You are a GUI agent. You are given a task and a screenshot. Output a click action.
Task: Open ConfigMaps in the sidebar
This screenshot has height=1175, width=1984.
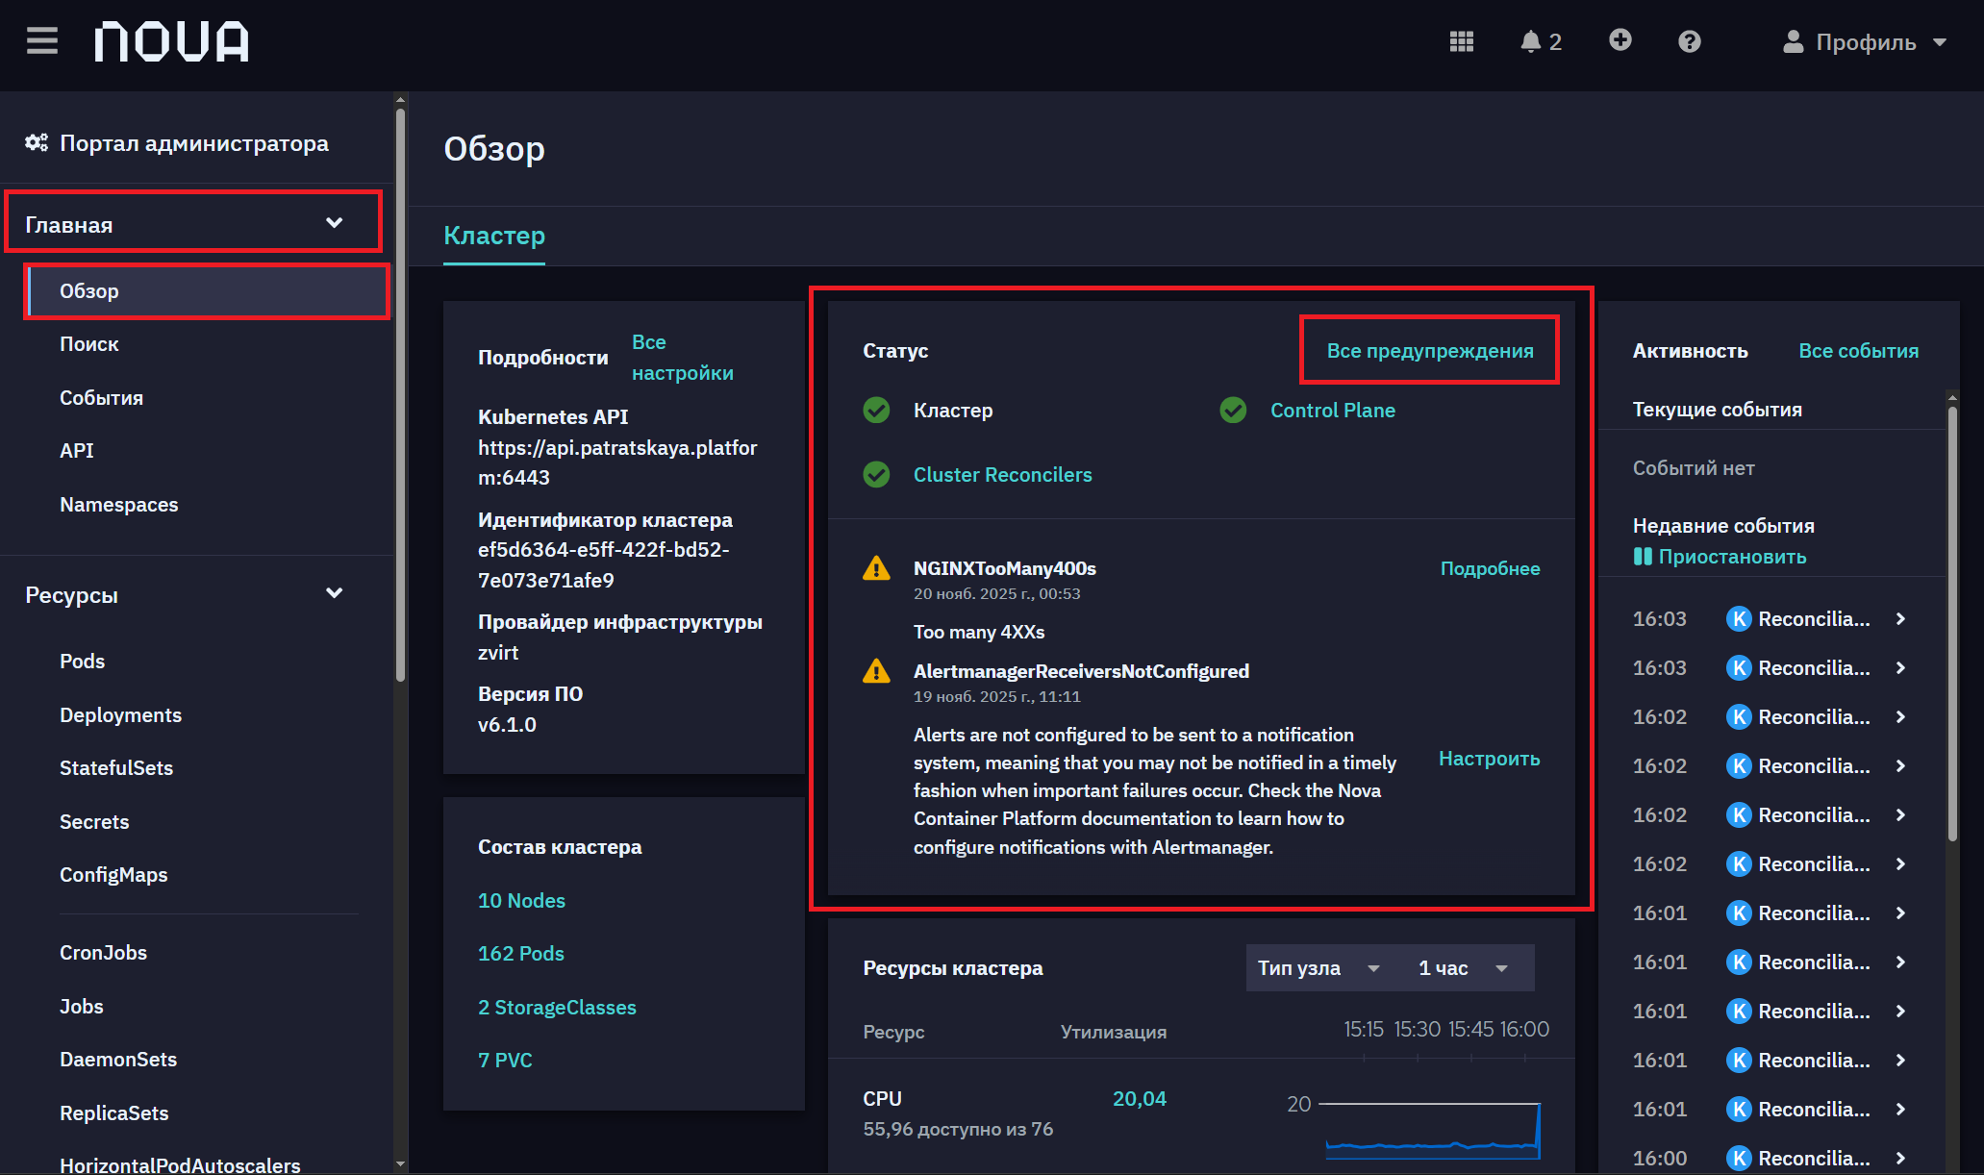pyautogui.click(x=113, y=875)
